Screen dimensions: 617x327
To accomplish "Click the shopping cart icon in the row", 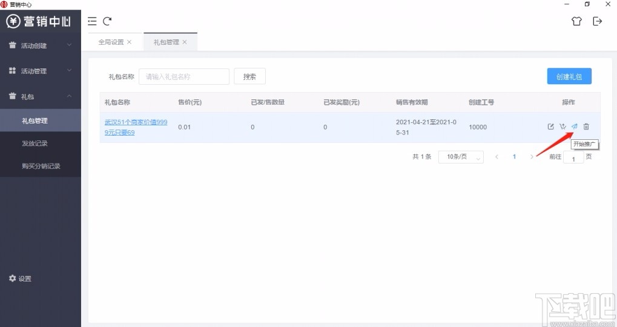I will point(563,127).
